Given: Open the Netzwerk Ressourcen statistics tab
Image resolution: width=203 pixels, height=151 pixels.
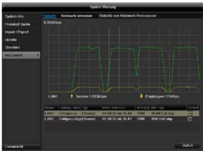Looking at the screenshot, I should point(128,16).
